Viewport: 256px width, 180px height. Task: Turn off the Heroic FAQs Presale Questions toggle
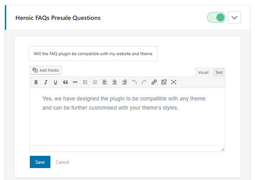[216, 17]
